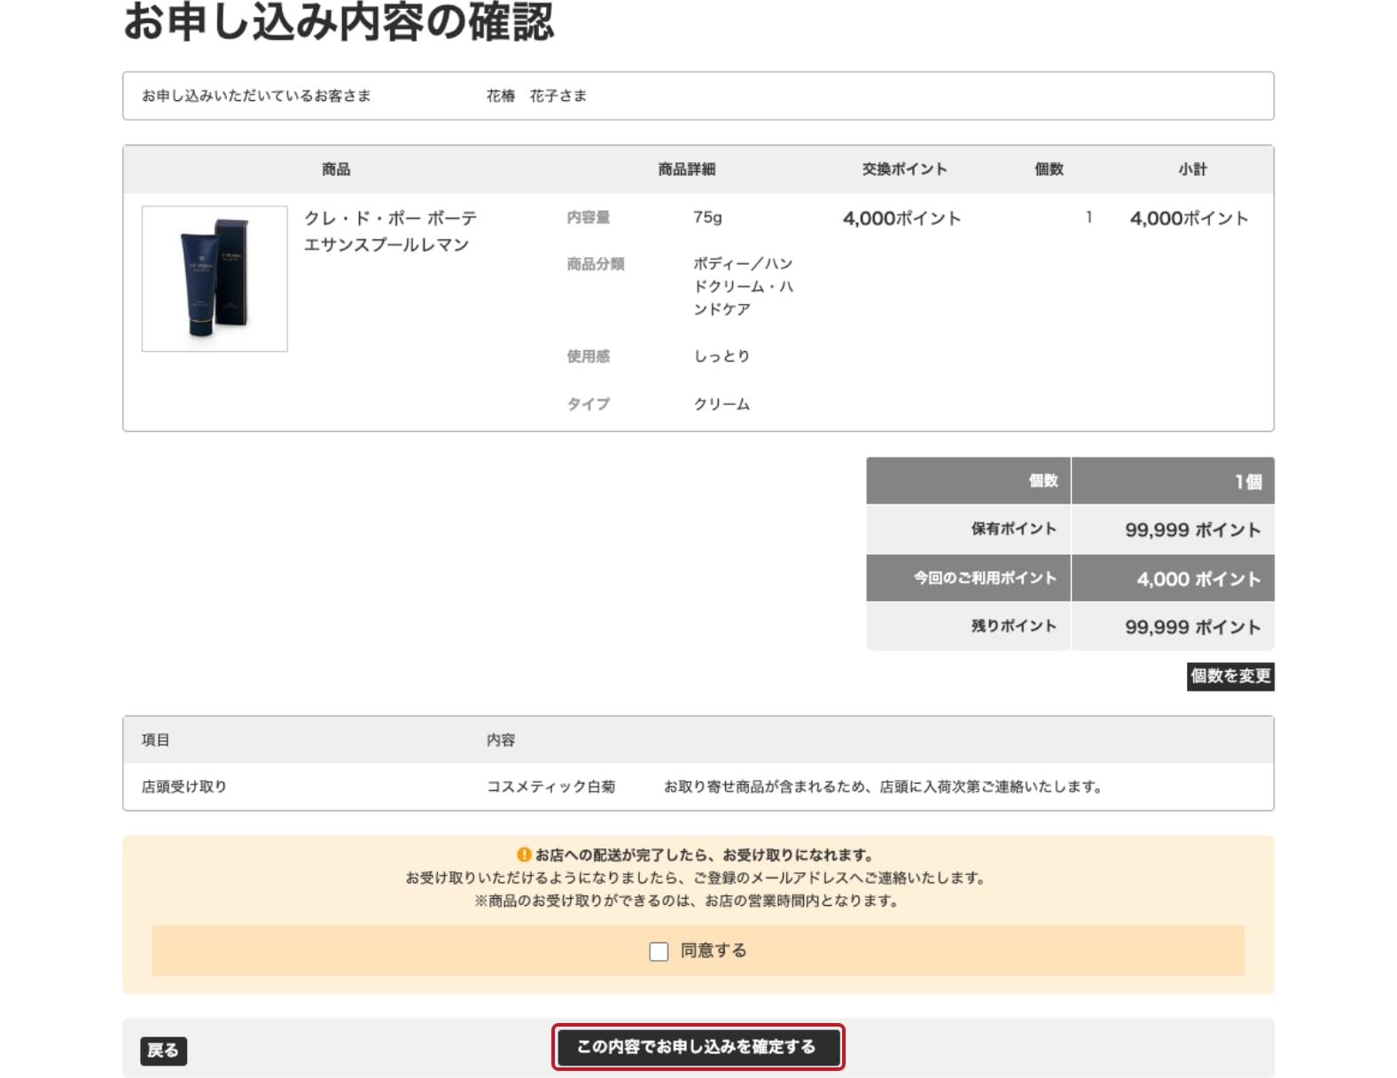Click the 商品詳細 column header

tap(686, 169)
